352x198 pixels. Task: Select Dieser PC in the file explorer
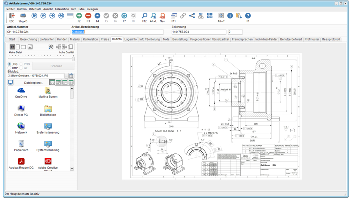click(21, 111)
